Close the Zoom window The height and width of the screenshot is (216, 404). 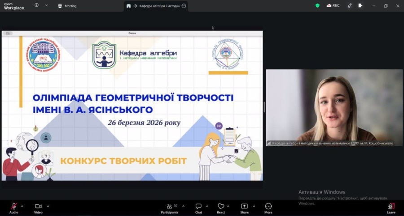(398, 6)
